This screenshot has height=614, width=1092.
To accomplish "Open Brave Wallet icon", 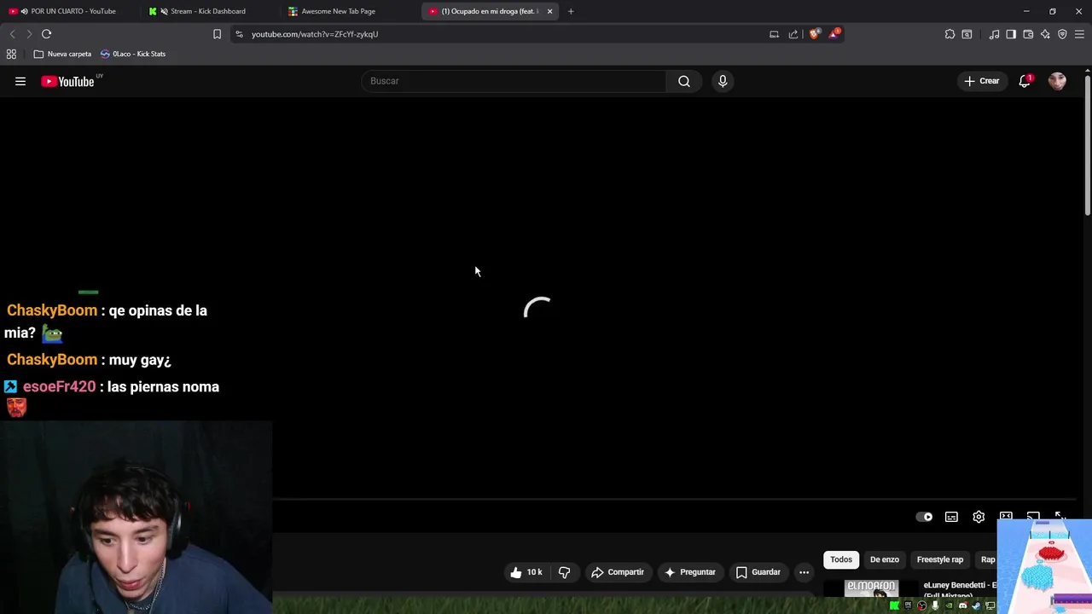I will click(x=1028, y=34).
